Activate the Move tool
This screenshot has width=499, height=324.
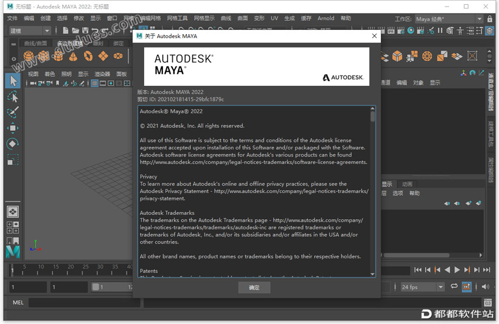coord(13,128)
